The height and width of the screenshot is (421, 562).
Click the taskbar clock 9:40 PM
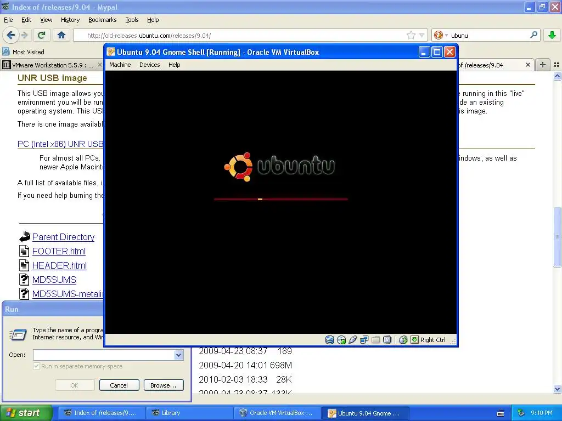(x=542, y=413)
